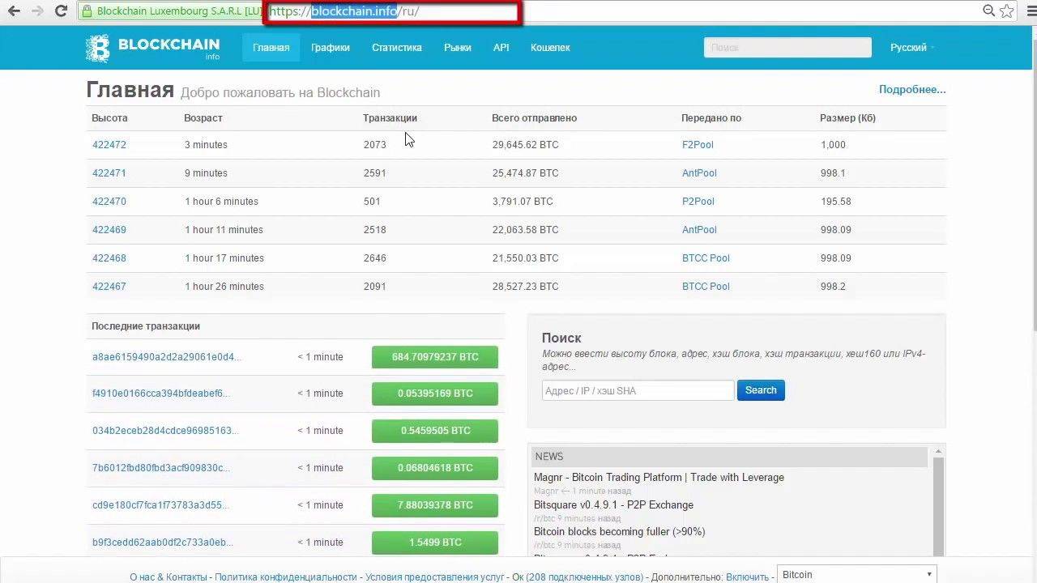The image size is (1037, 583).
Task: Open the Статистика menu item
Action: [x=397, y=48]
